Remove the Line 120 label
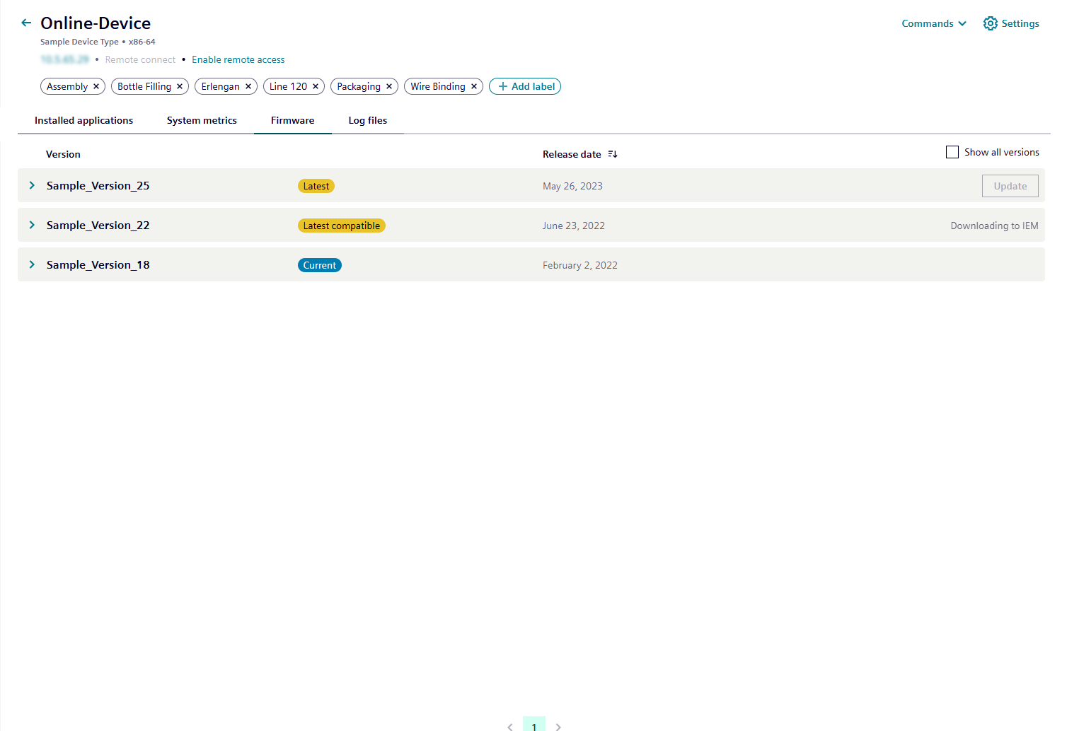The image size is (1067, 731). (316, 86)
